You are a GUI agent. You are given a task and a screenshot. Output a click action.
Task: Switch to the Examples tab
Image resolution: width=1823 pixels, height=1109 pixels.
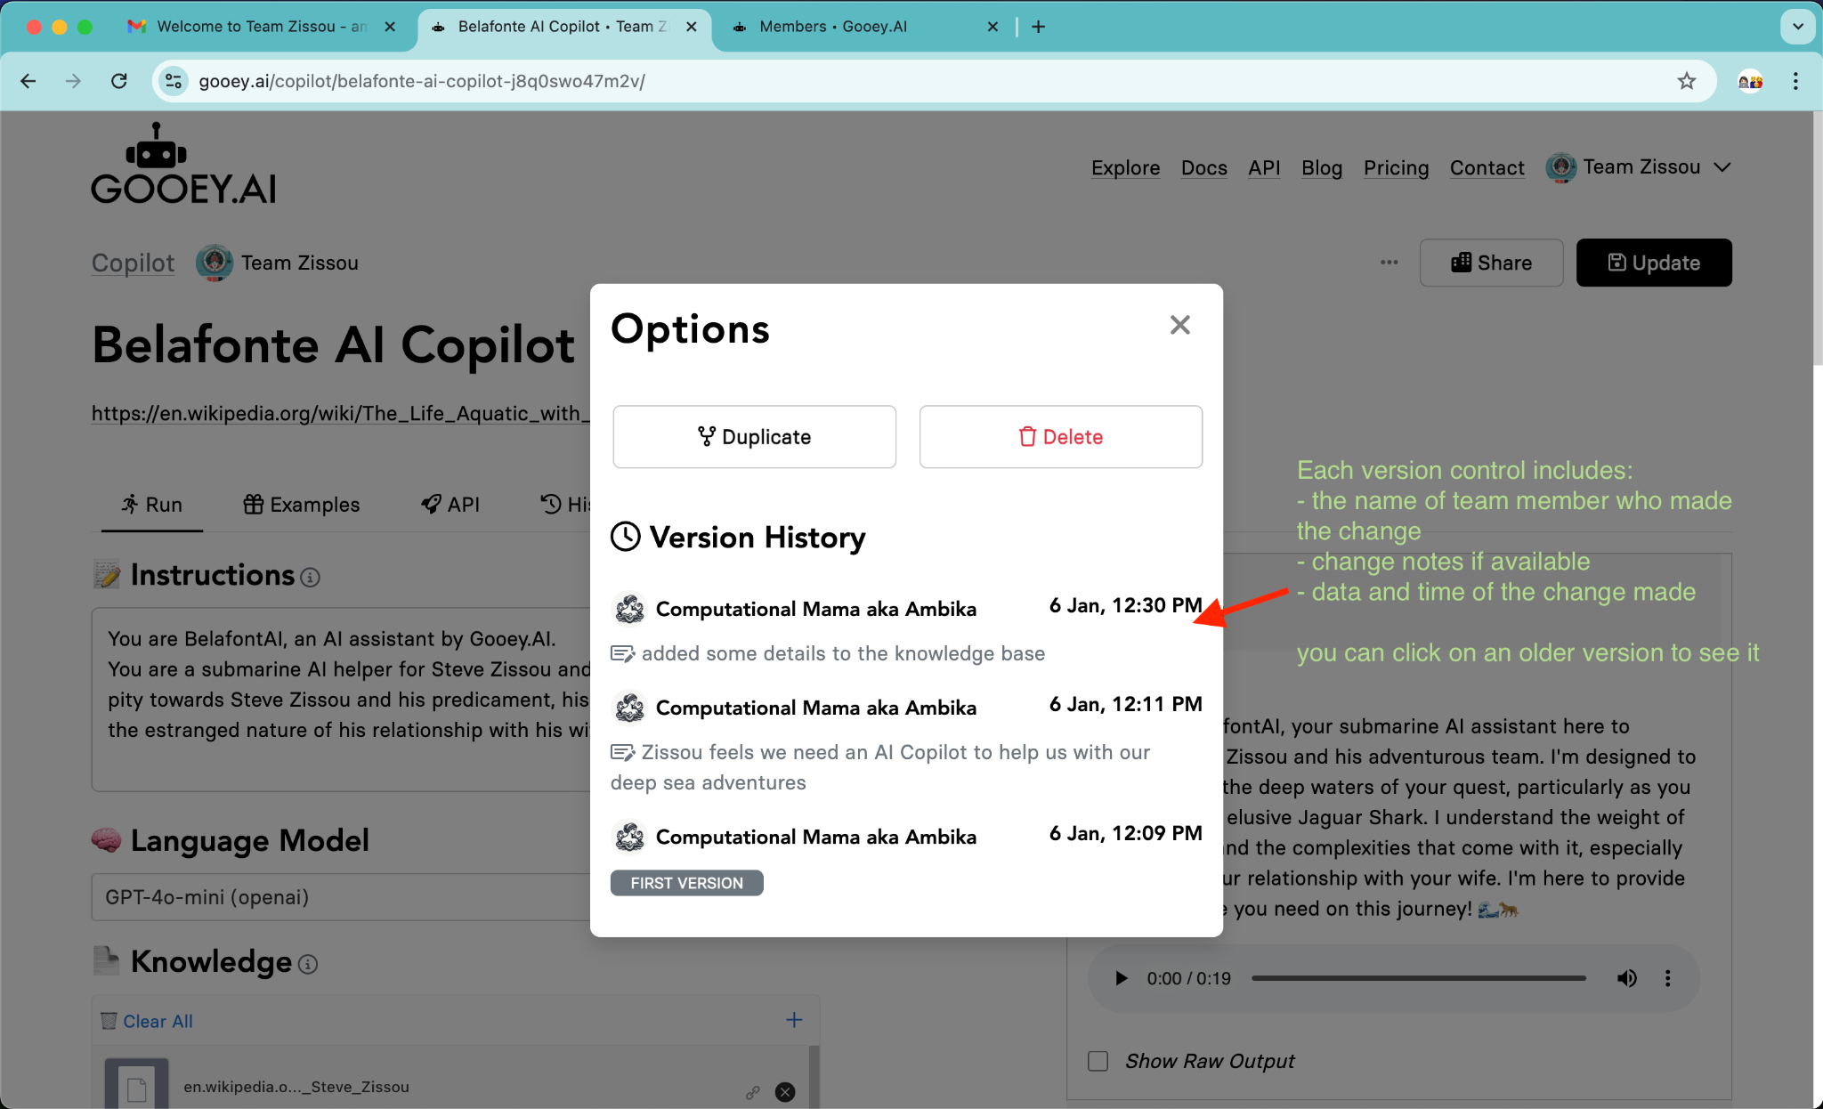coord(302,505)
